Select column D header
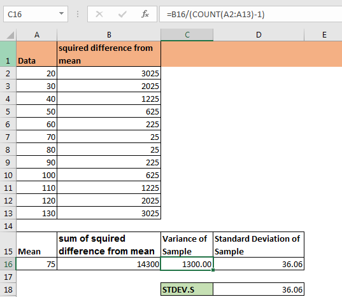 pyautogui.click(x=259, y=35)
